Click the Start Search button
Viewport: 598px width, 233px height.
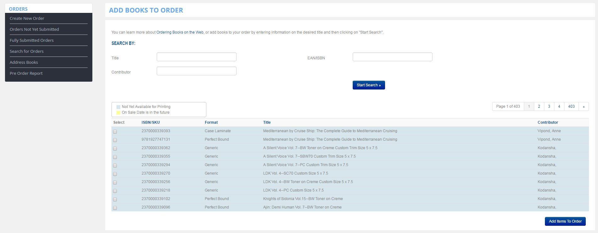pos(369,85)
